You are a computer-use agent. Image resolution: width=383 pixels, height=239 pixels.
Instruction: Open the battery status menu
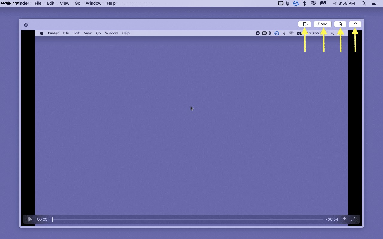tap(324, 3)
